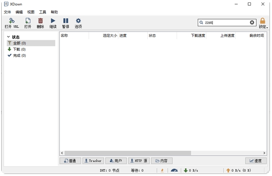Image resolution: width=272 pixels, height=176 pixels.
Task: Sort by the 进度 column header
Action: tap(133, 36)
